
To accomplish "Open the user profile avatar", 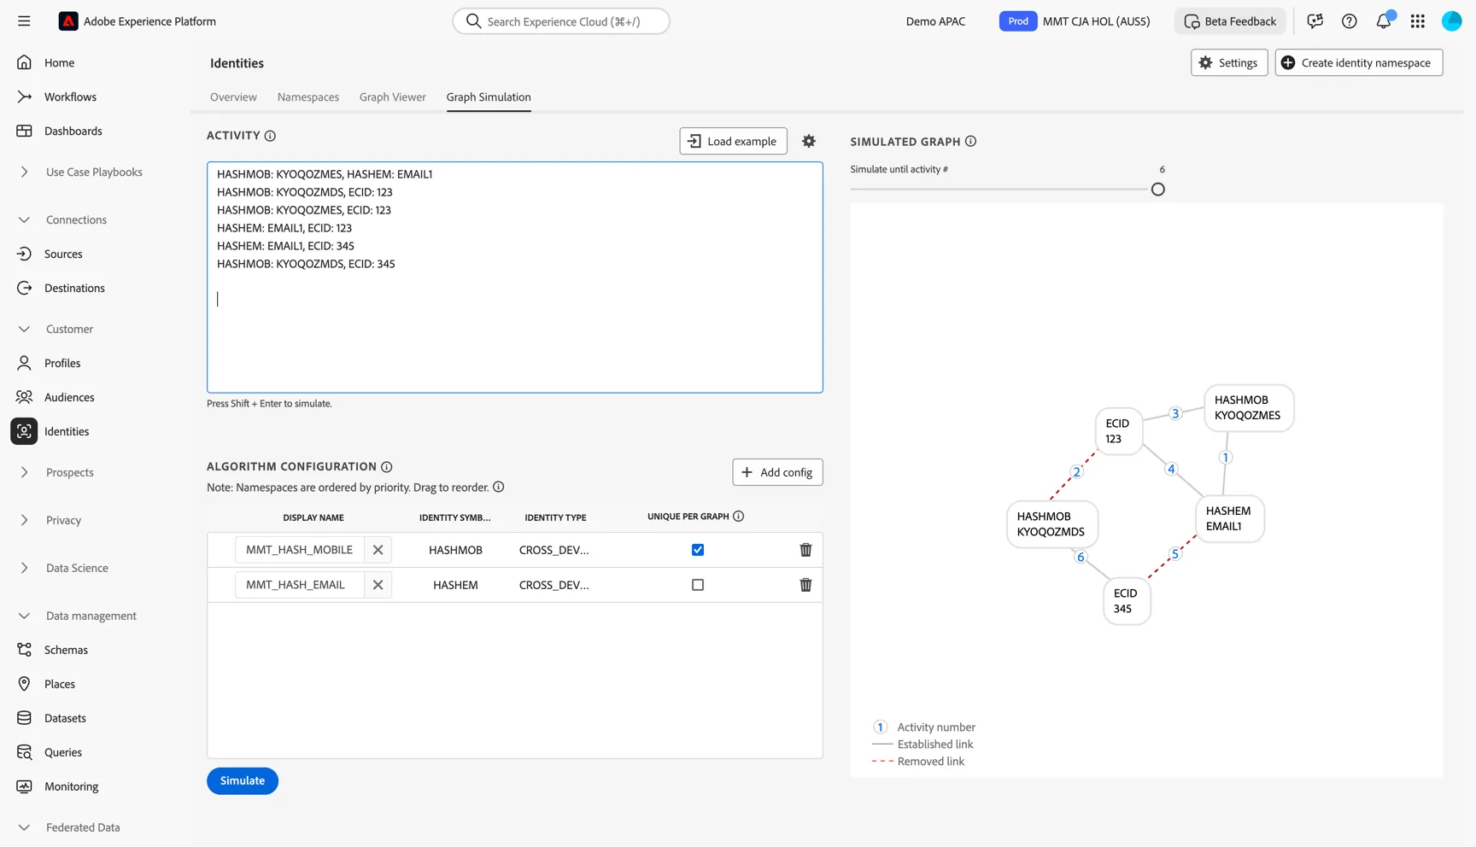I will click(x=1451, y=21).
